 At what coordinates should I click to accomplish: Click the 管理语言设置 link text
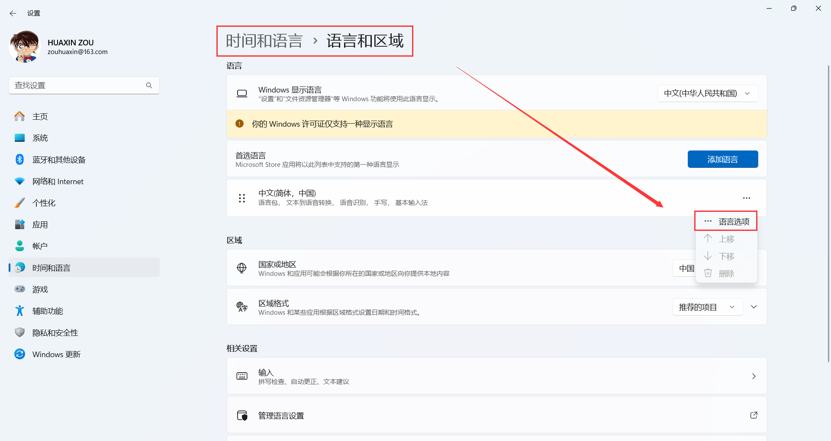click(x=281, y=415)
